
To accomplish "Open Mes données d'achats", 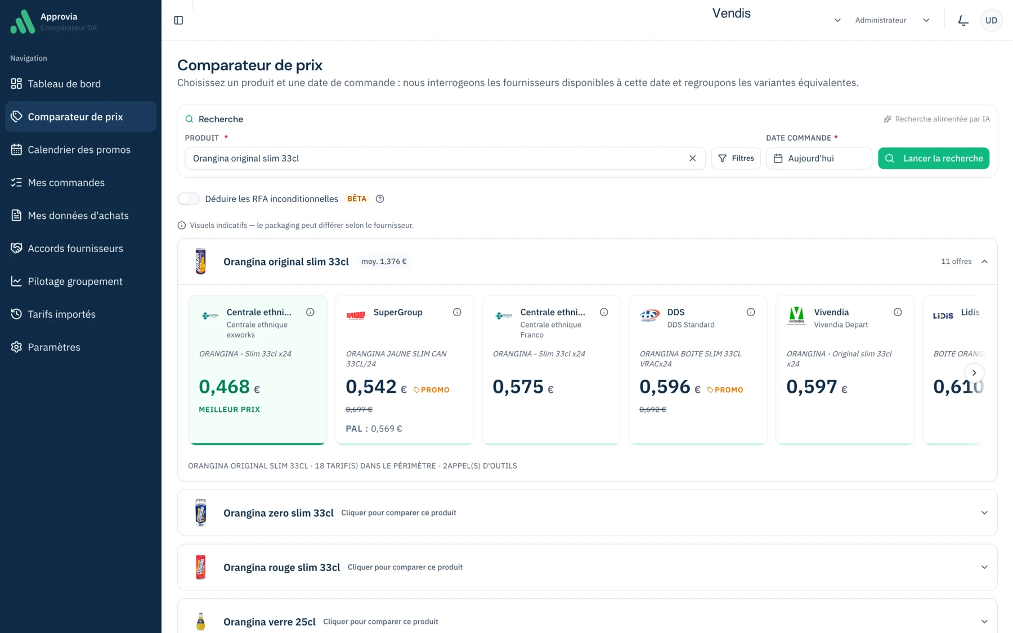I will click(80, 216).
